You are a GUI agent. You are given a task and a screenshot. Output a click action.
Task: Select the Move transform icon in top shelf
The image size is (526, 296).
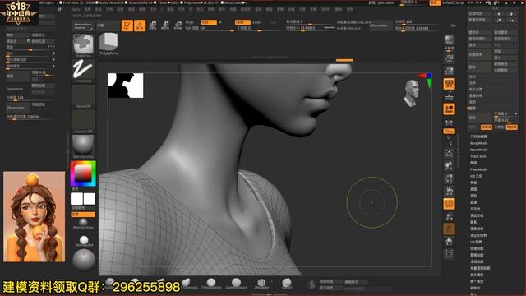pyautogui.click(x=153, y=25)
